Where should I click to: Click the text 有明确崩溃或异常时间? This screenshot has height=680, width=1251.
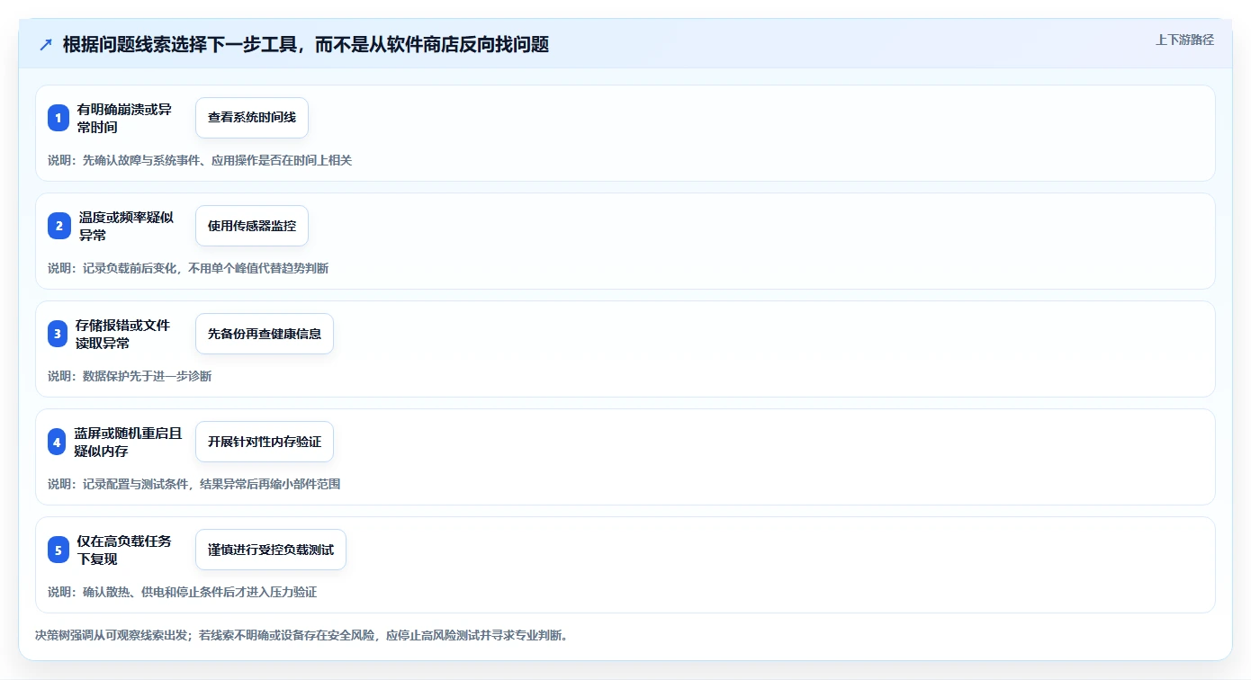[124, 118]
